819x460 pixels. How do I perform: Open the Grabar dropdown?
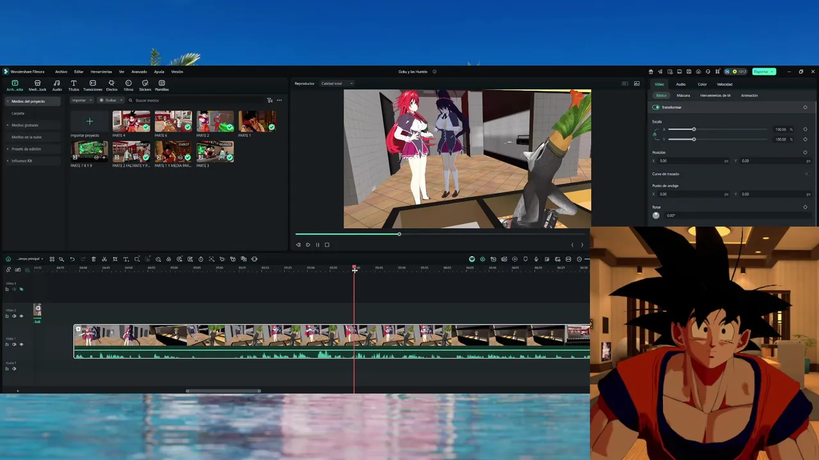point(111,100)
